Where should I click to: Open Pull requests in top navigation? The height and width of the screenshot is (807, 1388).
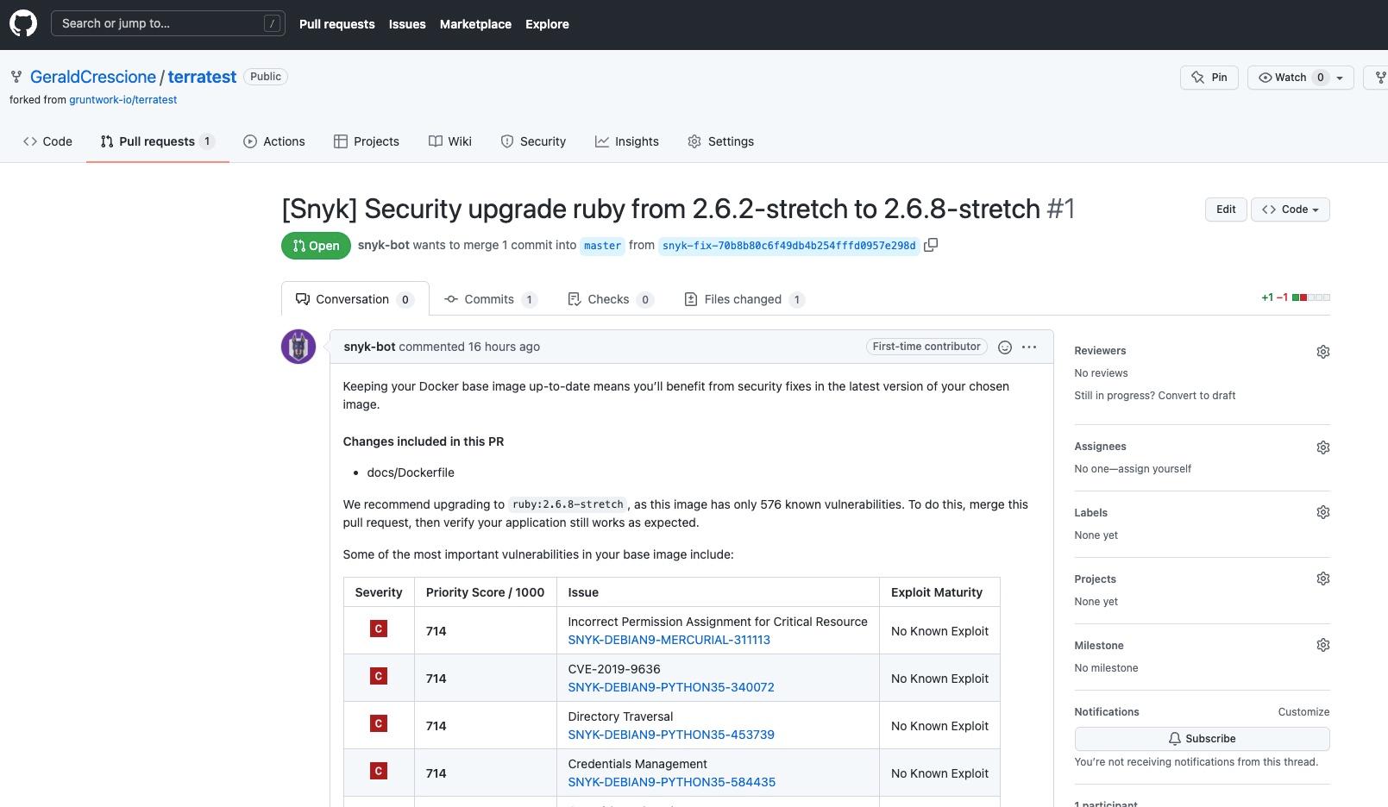coord(336,24)
